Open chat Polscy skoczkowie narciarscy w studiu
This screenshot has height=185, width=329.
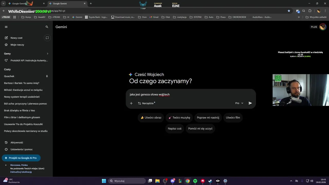tap(26, 131)
